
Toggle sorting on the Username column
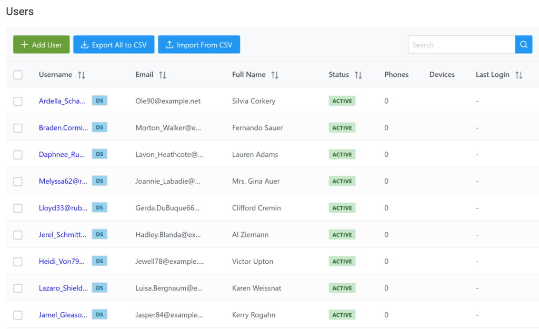tap(82, 75)
